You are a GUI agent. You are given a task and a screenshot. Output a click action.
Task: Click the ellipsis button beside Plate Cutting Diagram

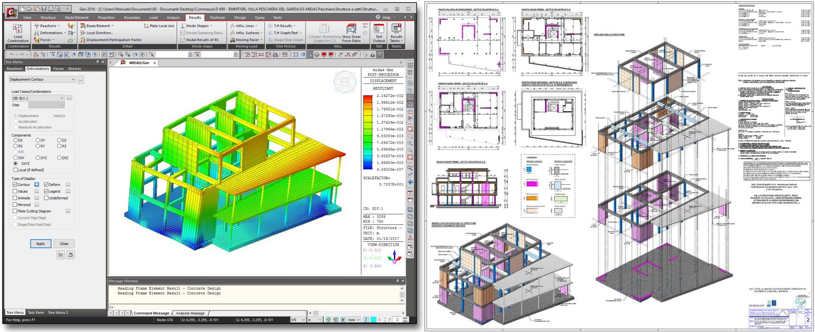(x=68, y=211)
